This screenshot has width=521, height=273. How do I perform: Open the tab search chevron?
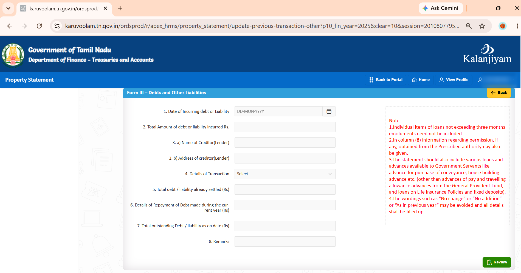(x=8, y=8)
